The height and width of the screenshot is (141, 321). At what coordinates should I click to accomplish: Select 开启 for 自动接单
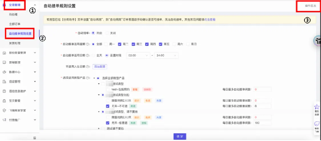pyautogui.click(x=93, y=33)
